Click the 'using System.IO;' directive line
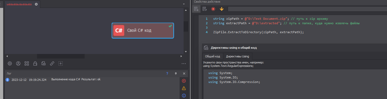This screenshot has width=387, height=99. [x=223, y=77]
